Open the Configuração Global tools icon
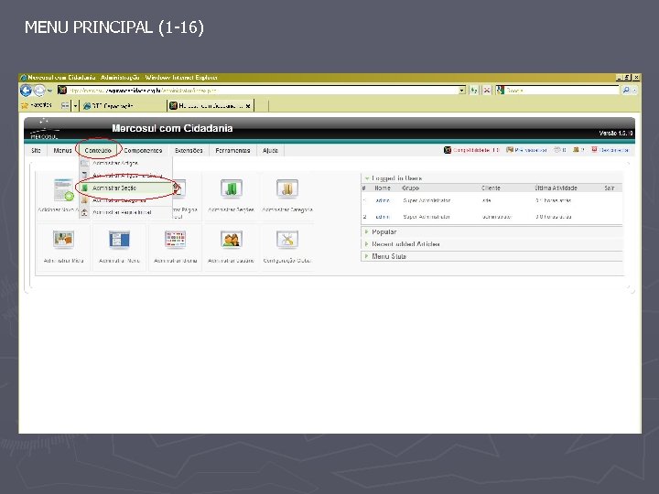This screenshot has height=494, width=659. pos(287,240)
